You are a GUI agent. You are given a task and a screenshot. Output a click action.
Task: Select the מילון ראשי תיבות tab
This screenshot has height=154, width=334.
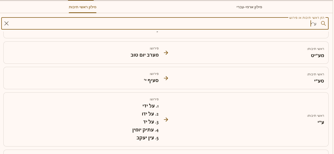click(x=82, y=7)
